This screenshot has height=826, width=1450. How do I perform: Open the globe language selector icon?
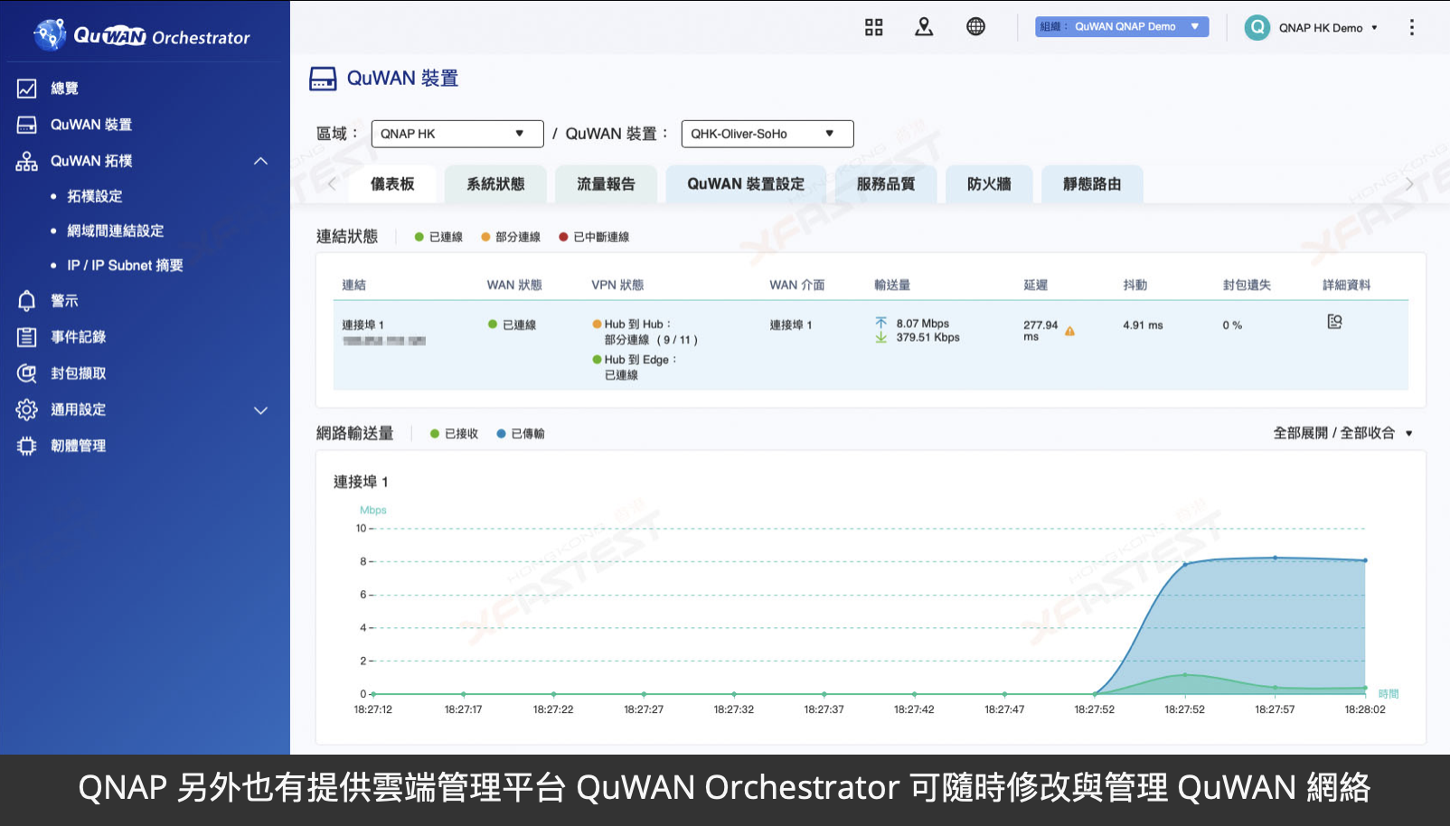tap(975, 27)
